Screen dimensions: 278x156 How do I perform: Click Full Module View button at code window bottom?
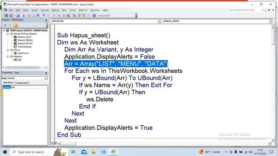[x=56, y=143]
